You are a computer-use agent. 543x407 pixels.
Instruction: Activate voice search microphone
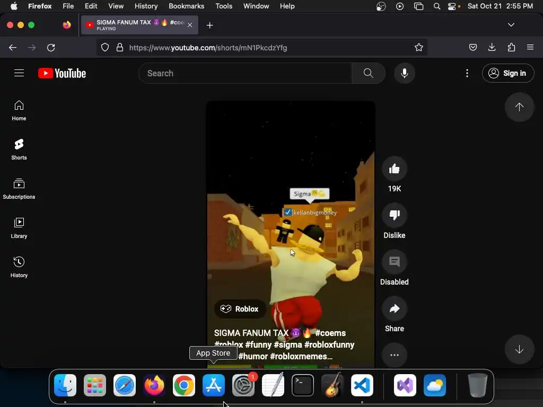[405, 73]
